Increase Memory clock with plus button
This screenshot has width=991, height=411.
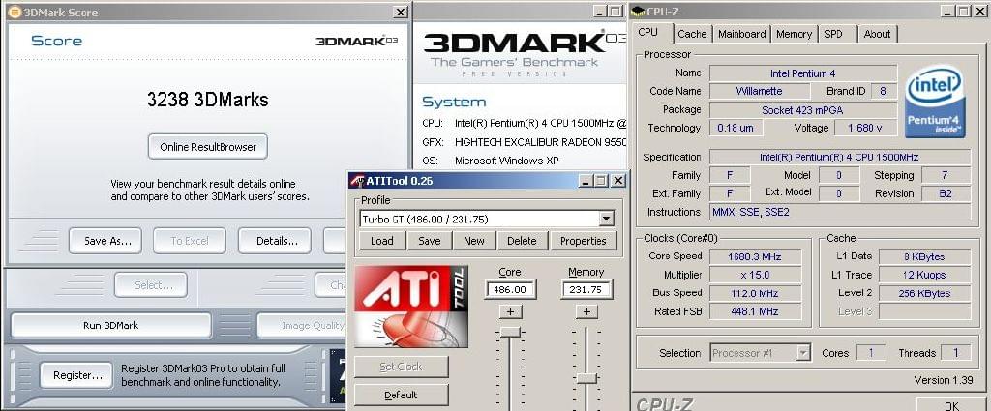(x=586, y=312)
